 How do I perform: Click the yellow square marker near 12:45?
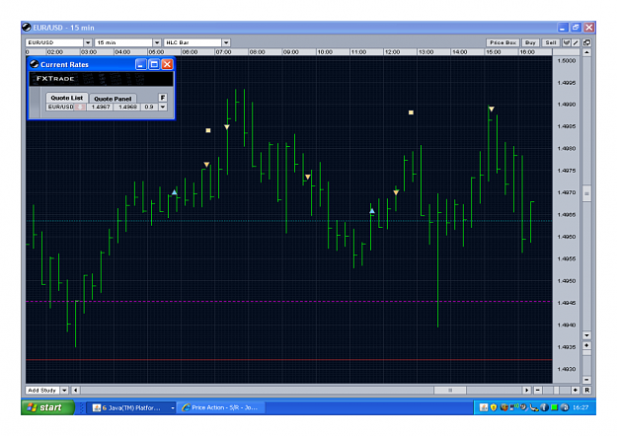[x=411, y=112]
